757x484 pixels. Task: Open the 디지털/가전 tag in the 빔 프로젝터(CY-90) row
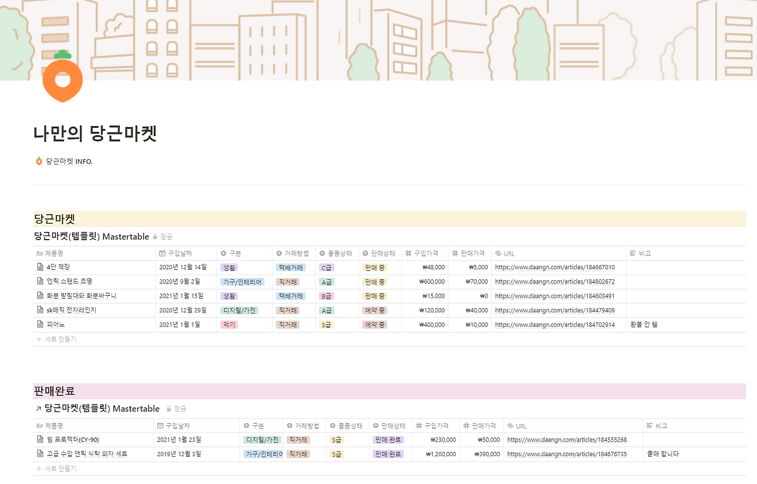[262, 440]
